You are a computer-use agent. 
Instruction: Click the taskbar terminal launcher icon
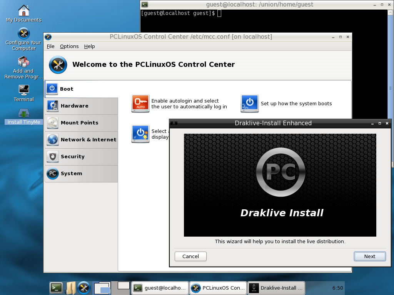(x=56, y=288)
